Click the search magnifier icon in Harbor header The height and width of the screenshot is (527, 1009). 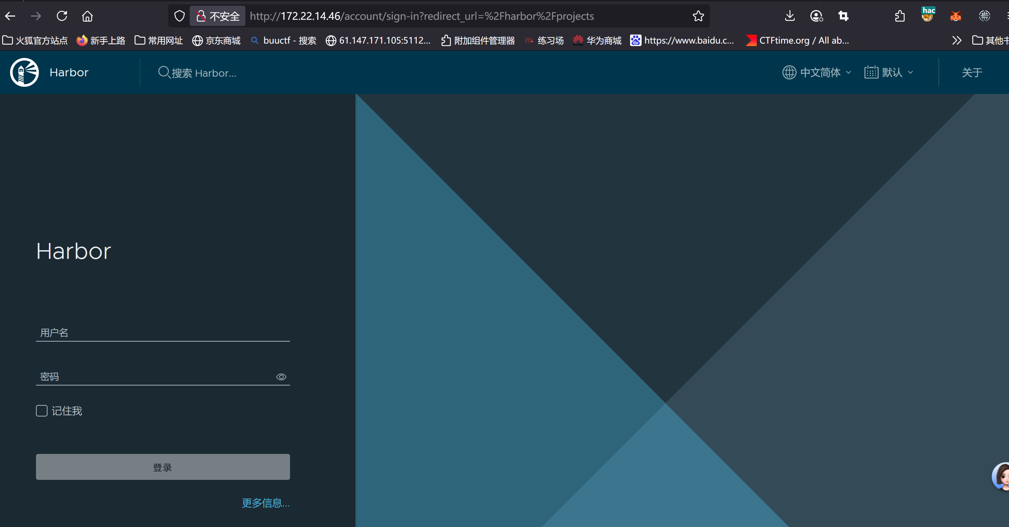(x=163, y=72)
